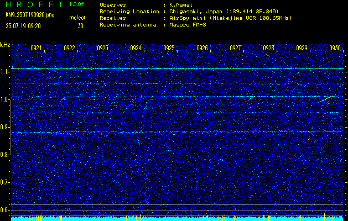Click the 0.6 kHz axis label
This screenshot has width=348, height=221.
4,210
